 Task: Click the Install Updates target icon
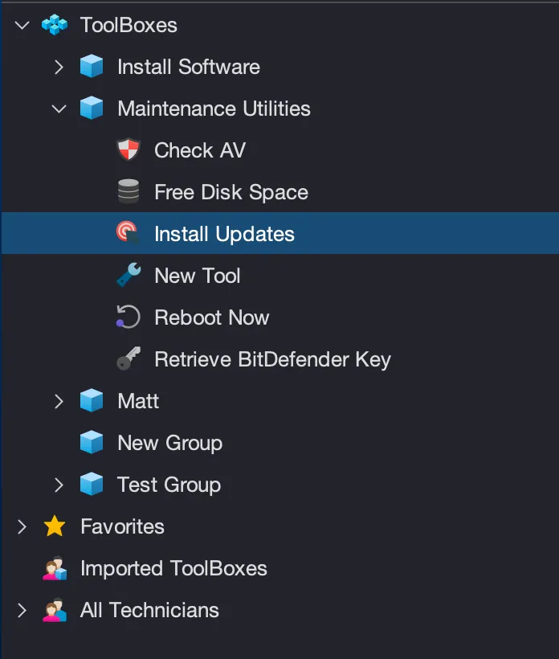pyautogui.click(x=128, y=234)
